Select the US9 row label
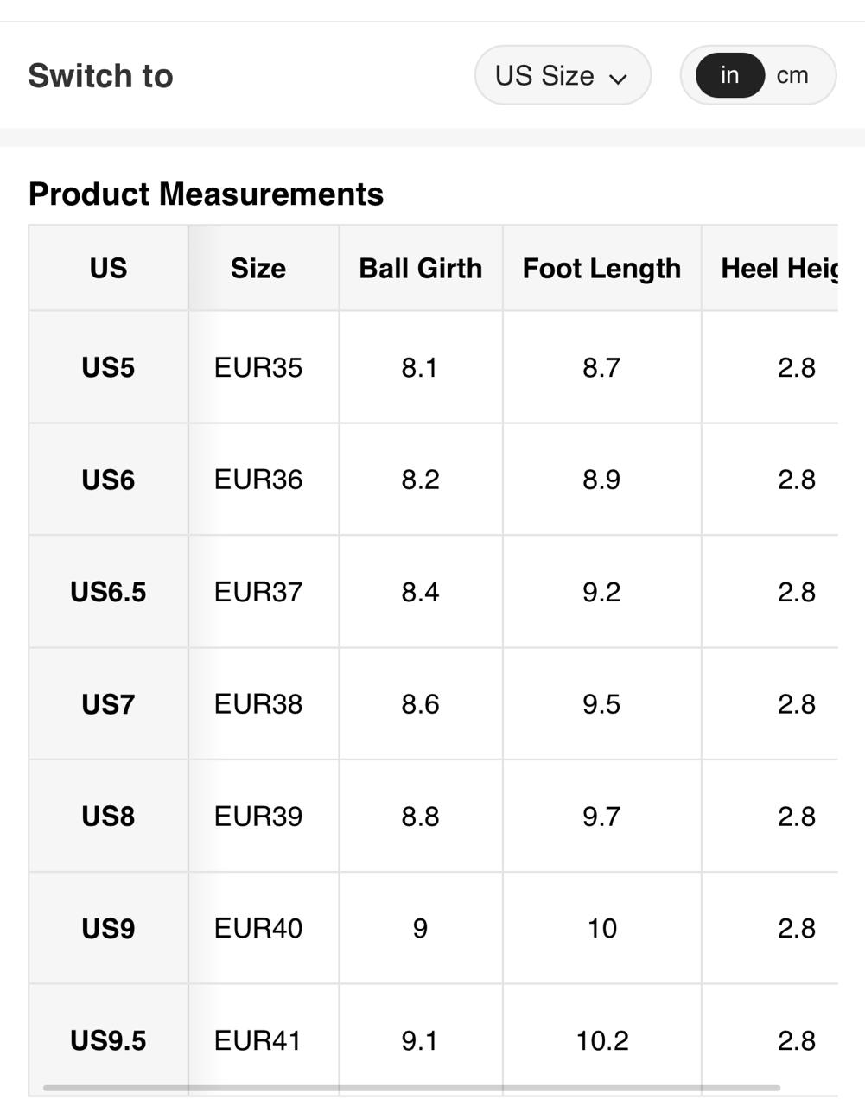 coord(108,929)
